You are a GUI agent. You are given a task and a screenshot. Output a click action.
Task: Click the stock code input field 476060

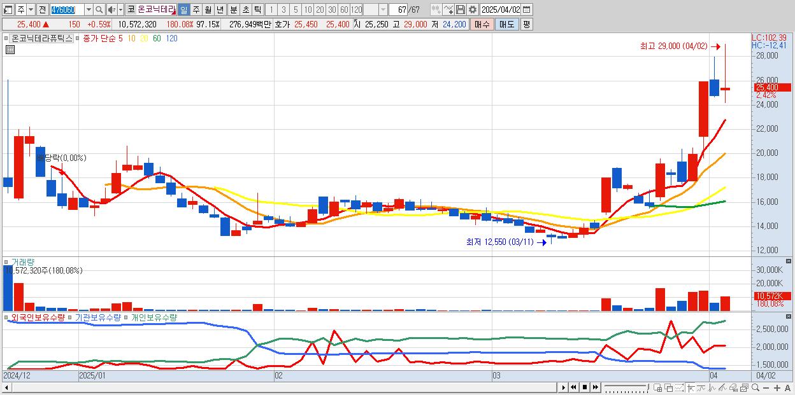click(67, 10)
